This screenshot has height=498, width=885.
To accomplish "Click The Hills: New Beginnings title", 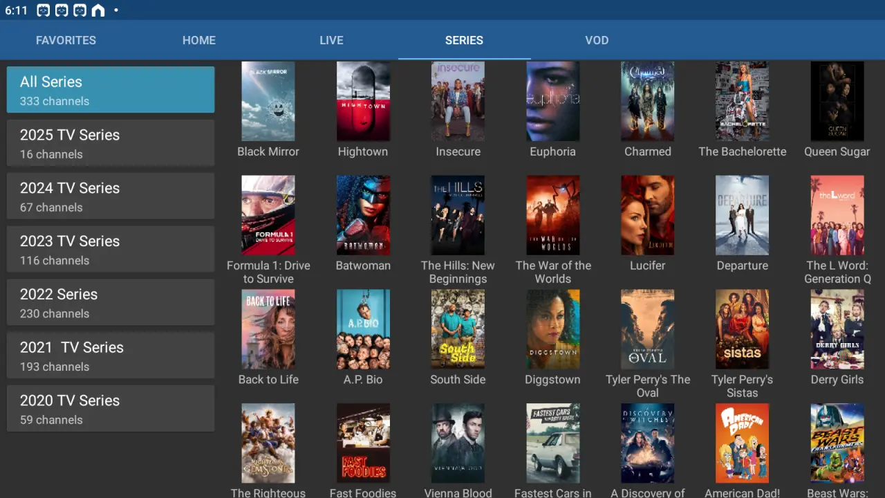I will [458, 273].
